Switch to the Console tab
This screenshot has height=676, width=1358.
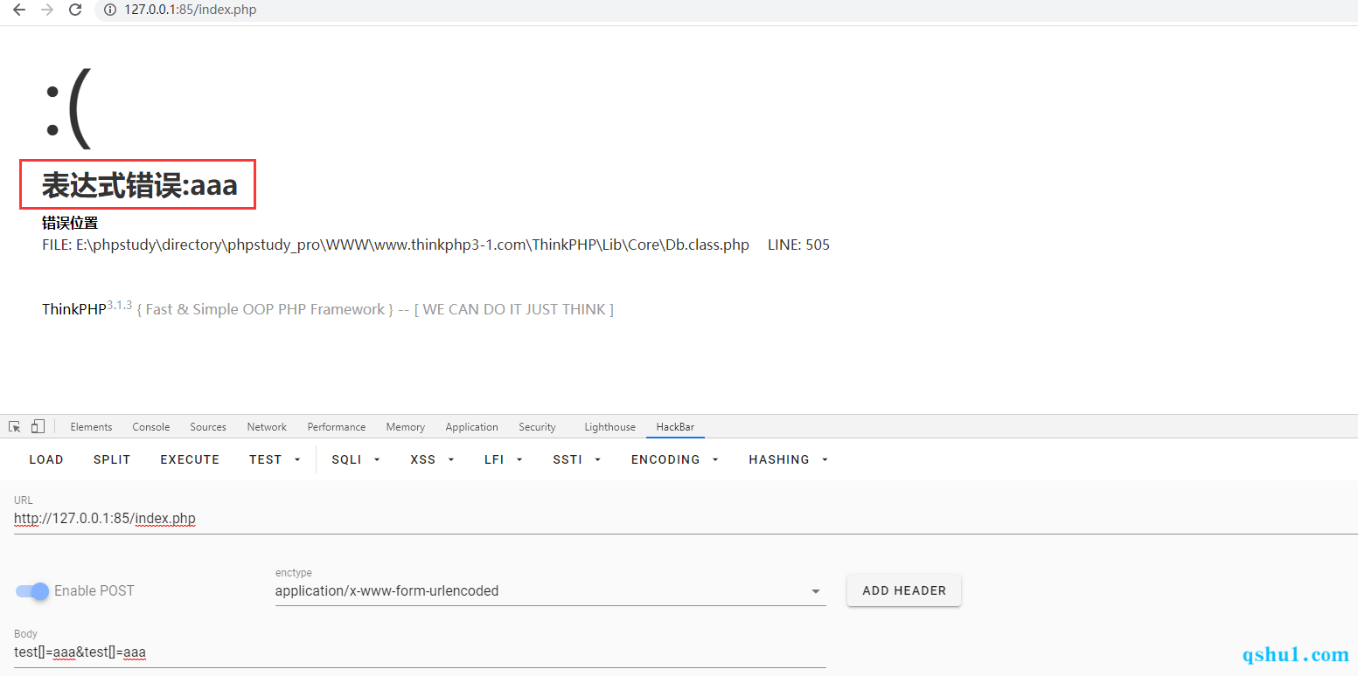(x=151, y=427)
